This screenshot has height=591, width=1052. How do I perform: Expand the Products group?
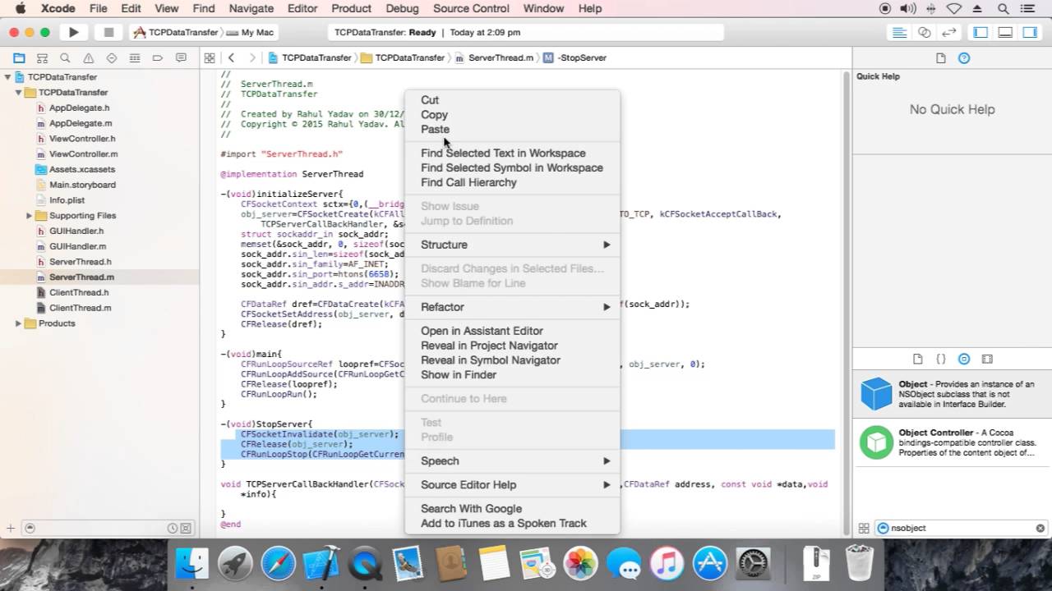point(18,323)
